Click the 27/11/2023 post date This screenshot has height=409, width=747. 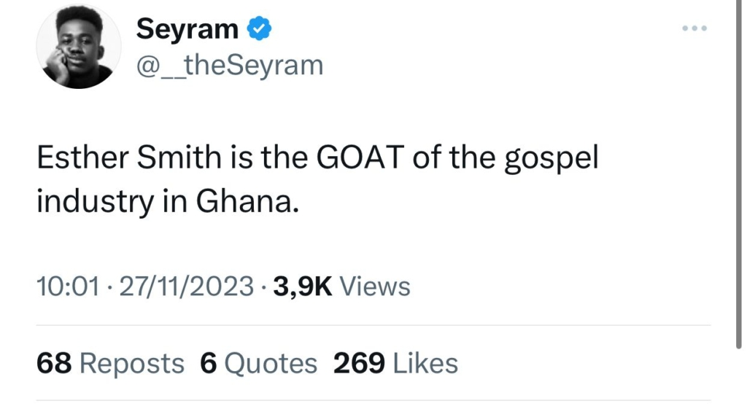pyautogui.click(x=186, y=287)
